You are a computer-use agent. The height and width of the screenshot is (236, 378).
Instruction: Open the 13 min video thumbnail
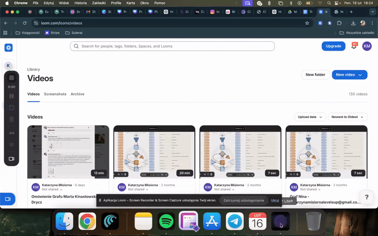tap(68, 152)
